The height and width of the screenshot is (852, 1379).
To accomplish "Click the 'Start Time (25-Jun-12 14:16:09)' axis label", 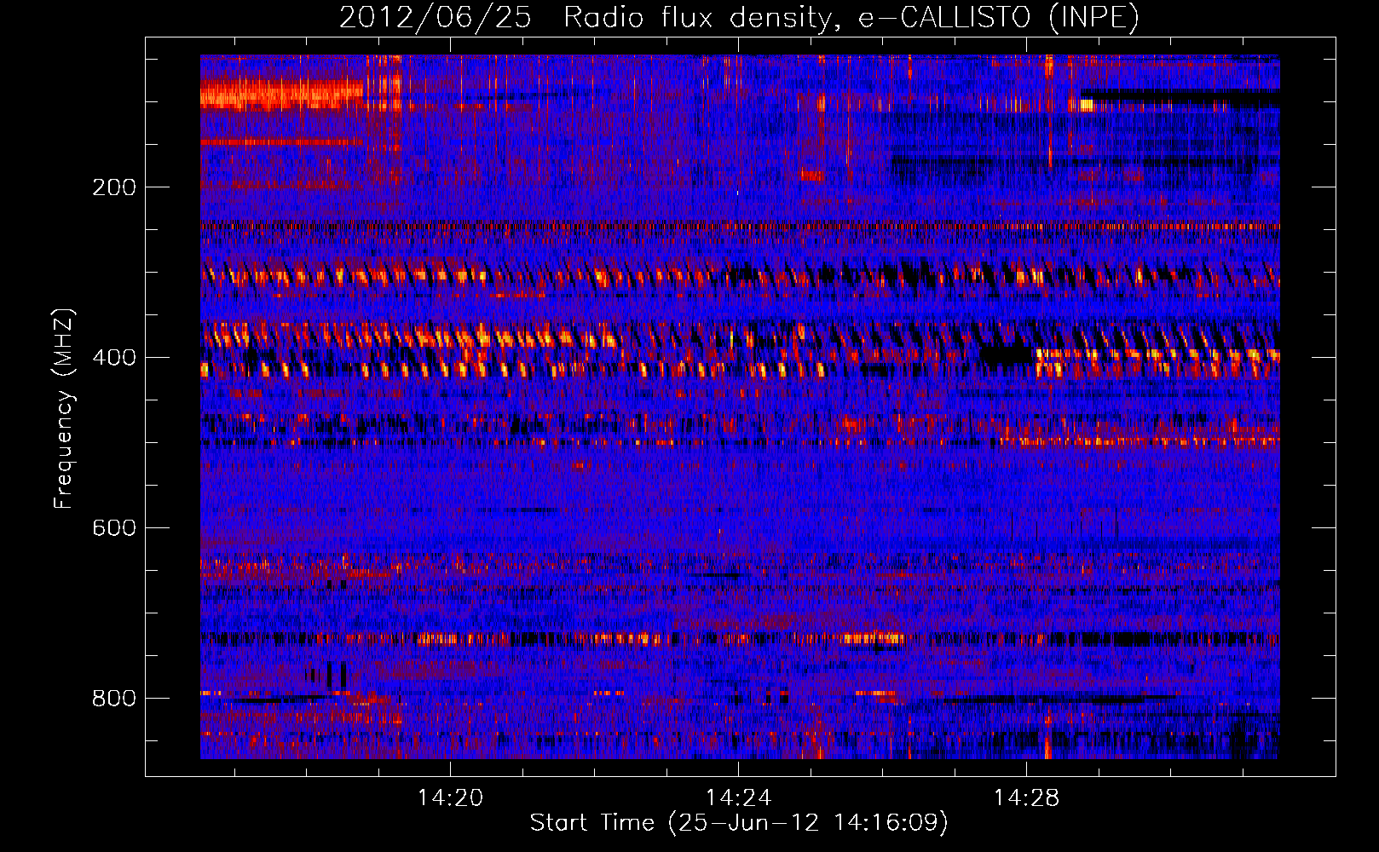I will point(739,823).
